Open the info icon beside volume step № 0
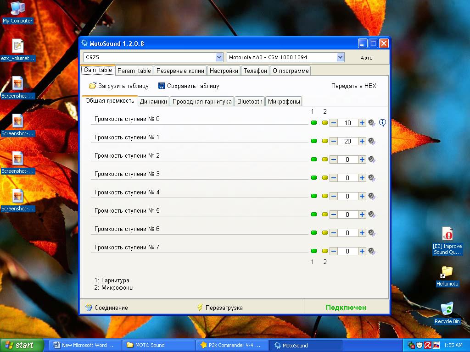The width and height of the screenshot is (470, 352). [382, 122]
